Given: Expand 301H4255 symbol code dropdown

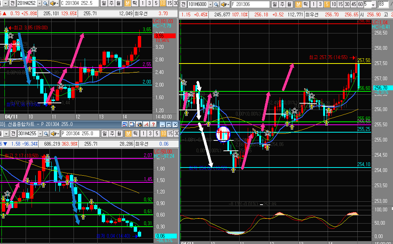Looking at the screenshot, I should pos(40,134).
